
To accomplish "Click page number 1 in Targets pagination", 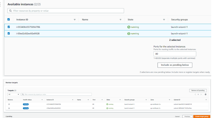I will [198, 95].
